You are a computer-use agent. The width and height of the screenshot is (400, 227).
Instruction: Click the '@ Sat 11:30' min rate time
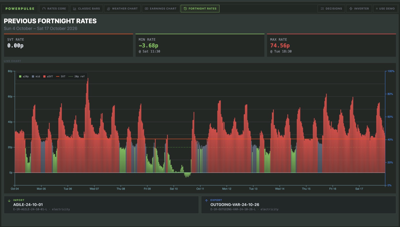click(149, 51)
